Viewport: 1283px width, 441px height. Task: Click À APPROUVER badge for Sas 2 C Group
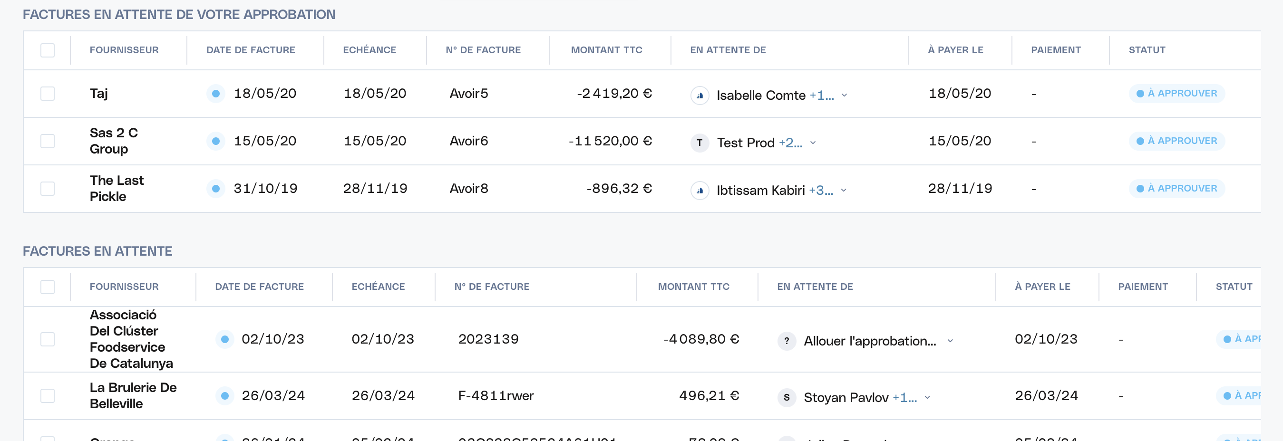(x=1176, y=141)
